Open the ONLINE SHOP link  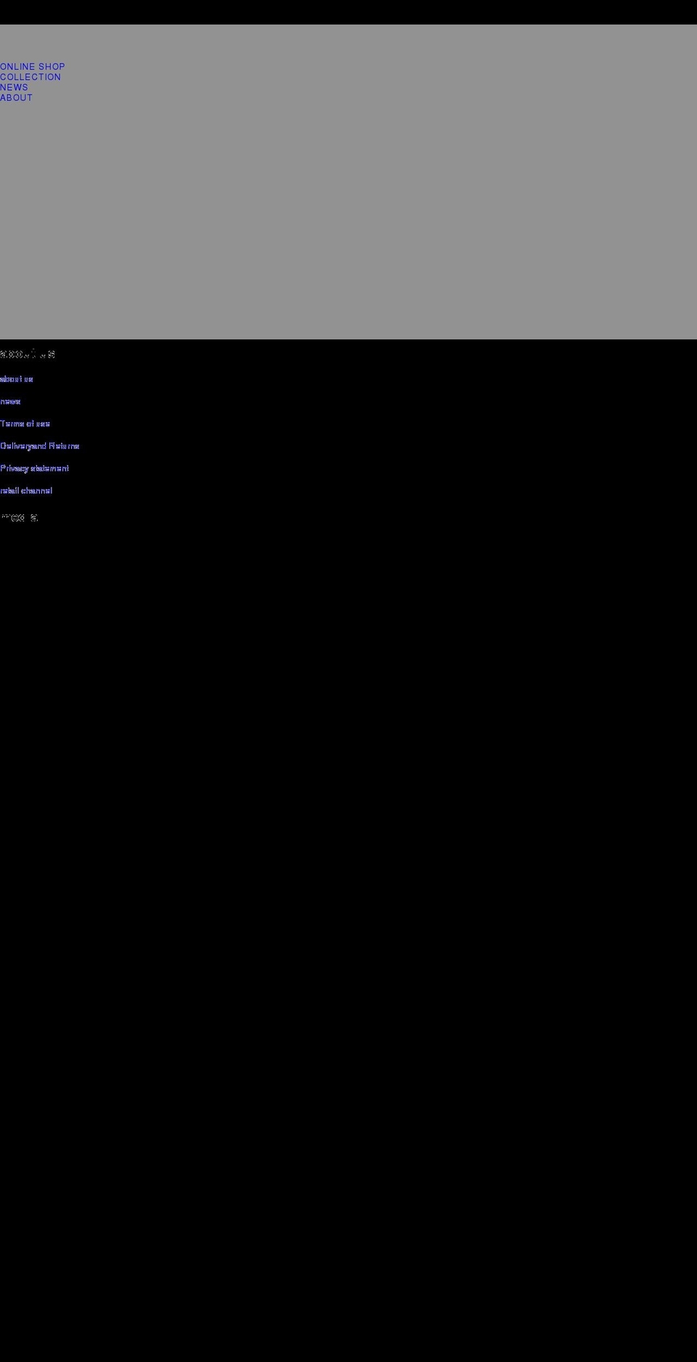[33, 67]
